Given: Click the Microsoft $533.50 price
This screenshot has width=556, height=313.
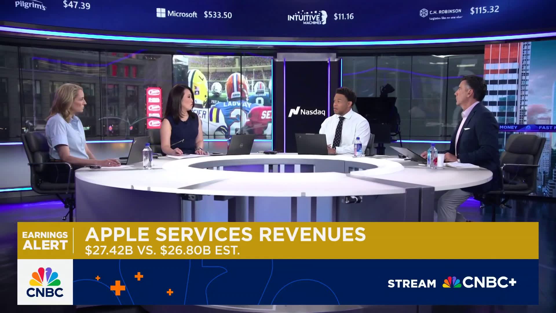Looking at the screenshot, I should [218, 15].
